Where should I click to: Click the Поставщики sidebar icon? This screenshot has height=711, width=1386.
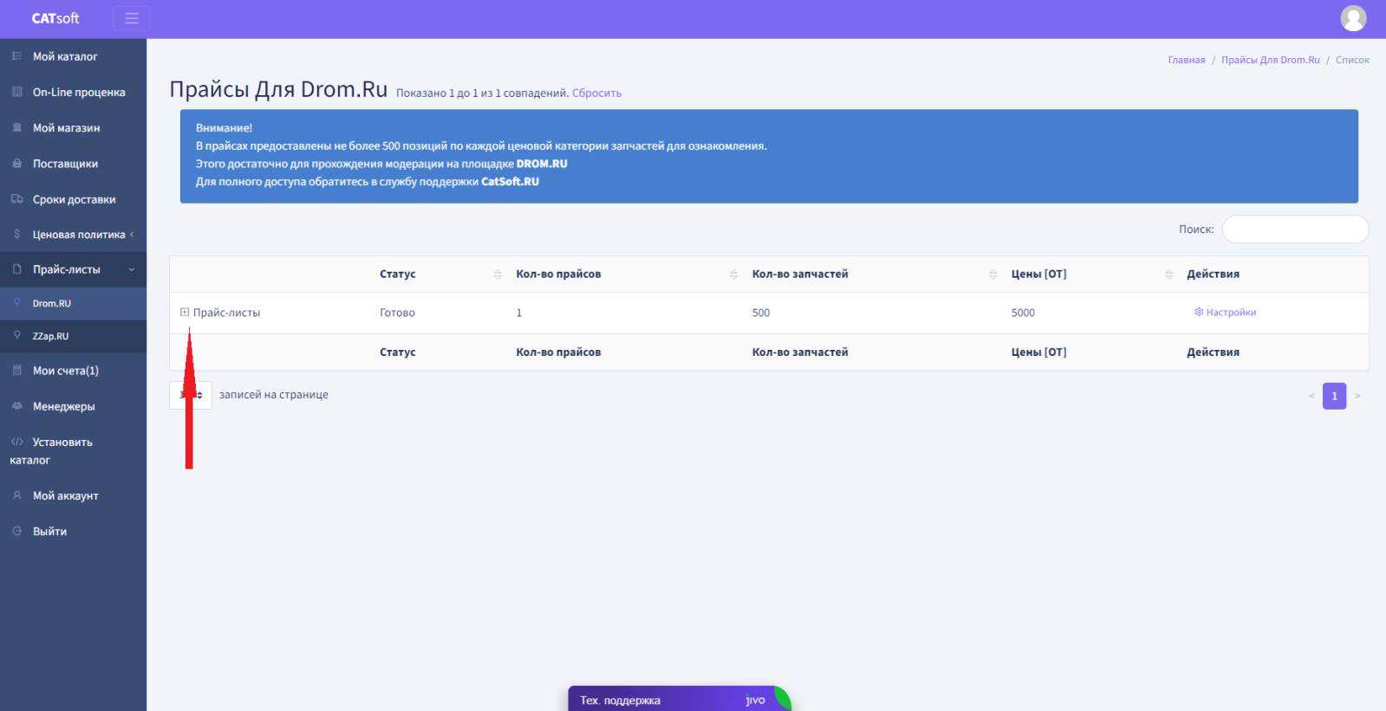(x=16, y=164)
